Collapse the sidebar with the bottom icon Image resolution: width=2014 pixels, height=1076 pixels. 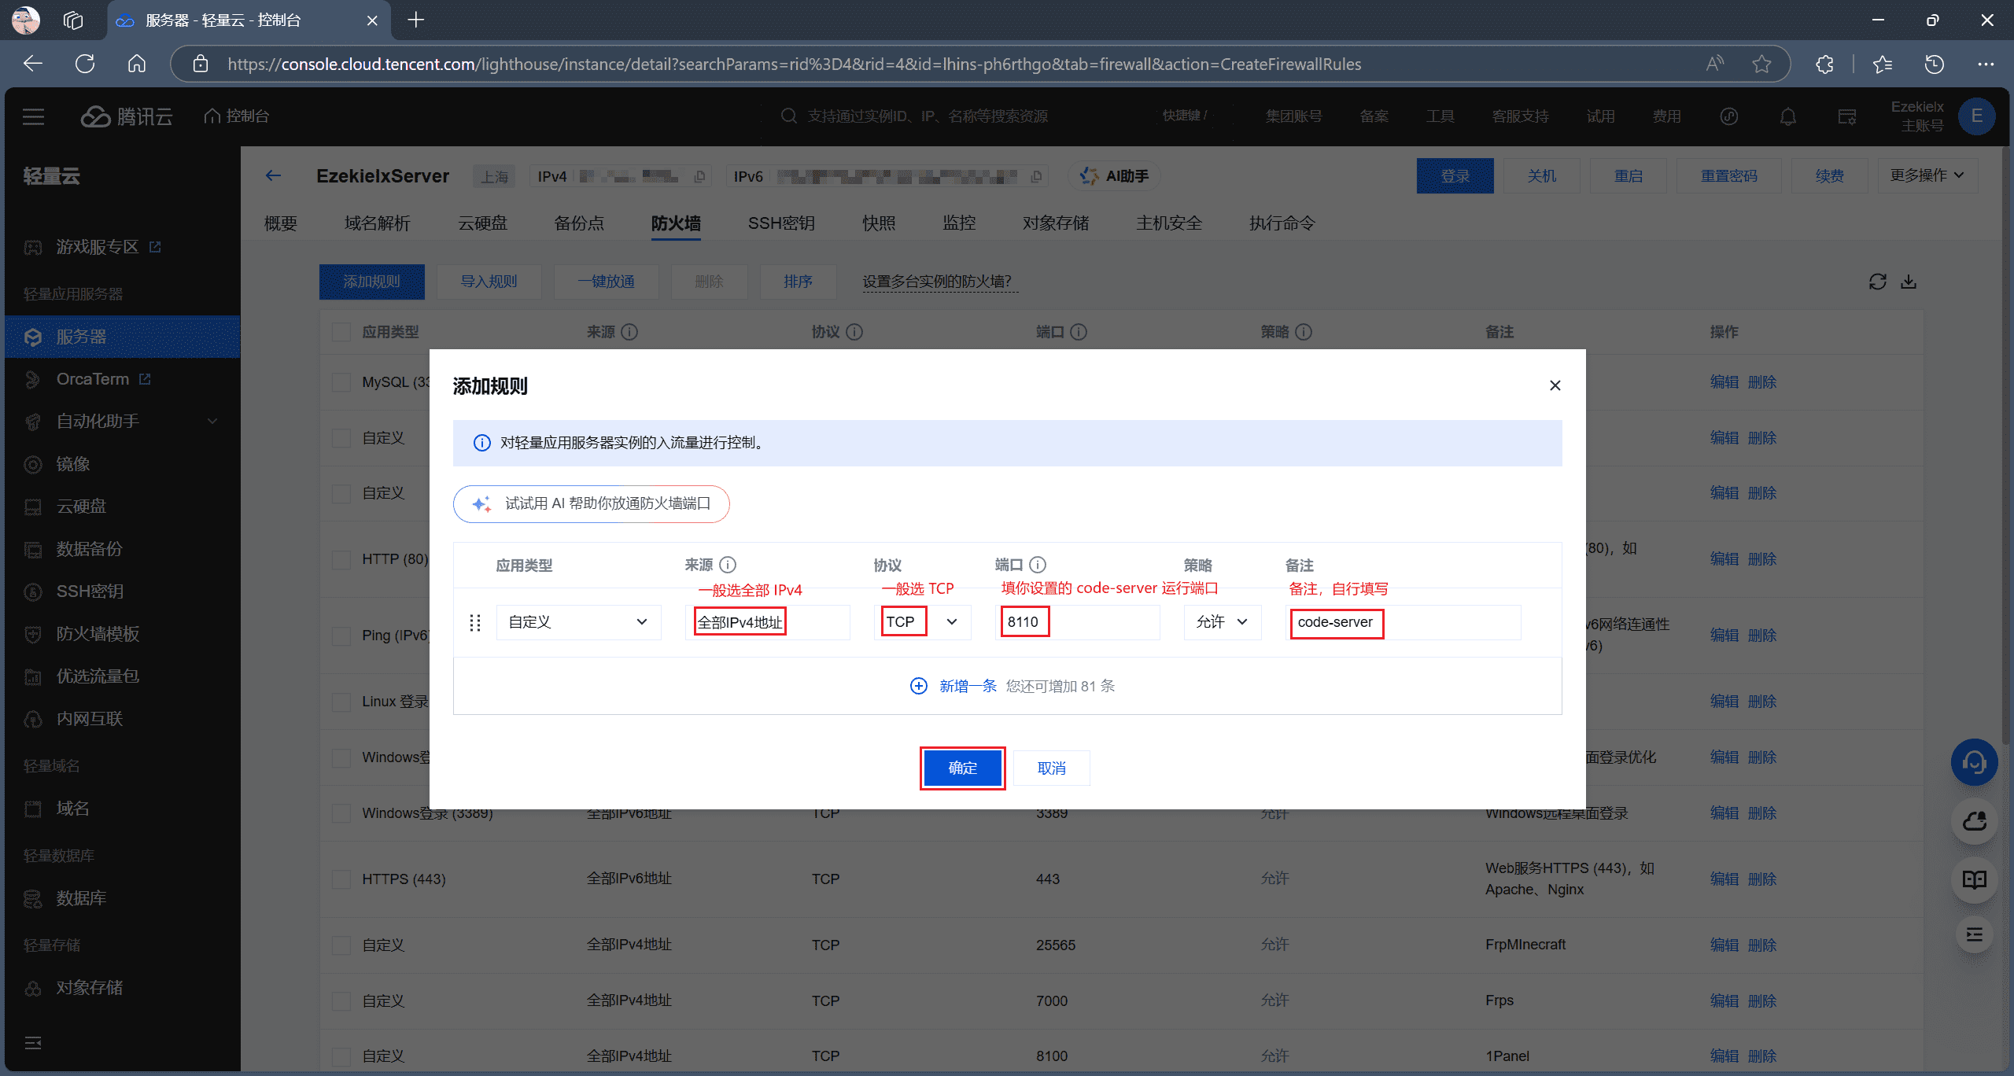click(x=33, y=1043)
